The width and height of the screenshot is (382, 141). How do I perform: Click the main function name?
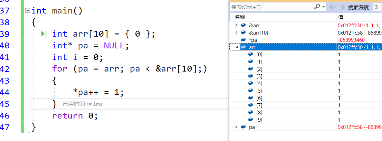(62, 11)
